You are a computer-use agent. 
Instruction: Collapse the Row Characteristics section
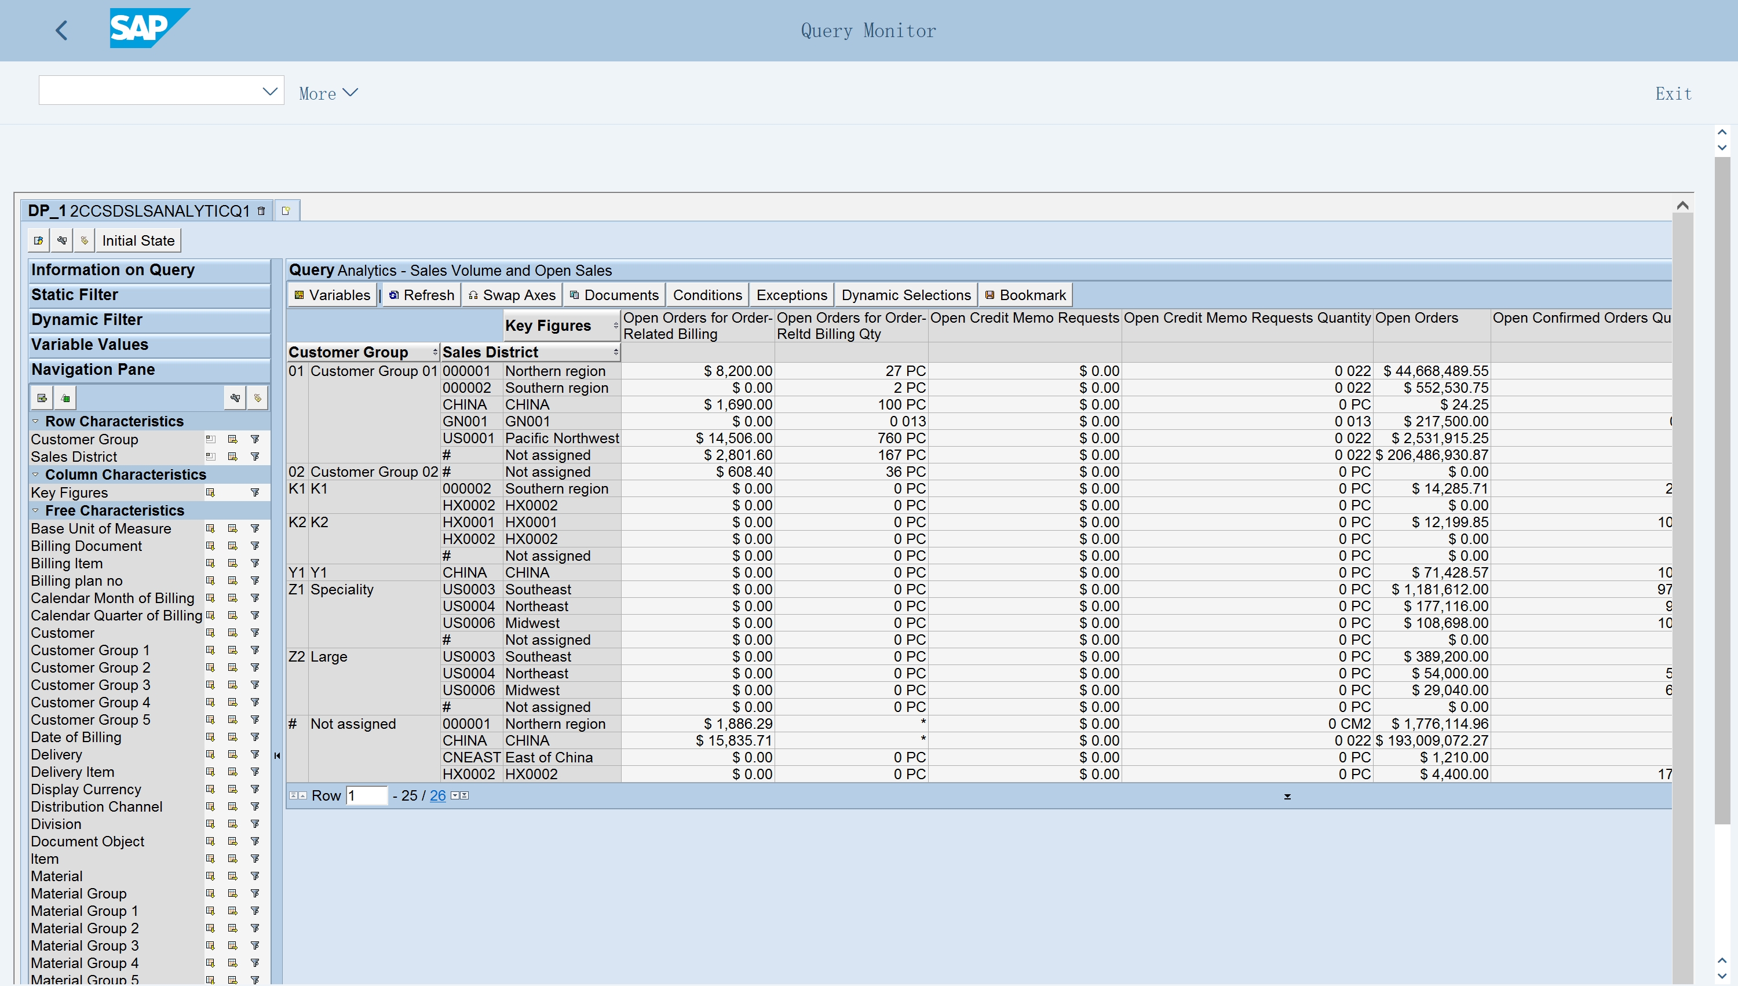point(35,421)
